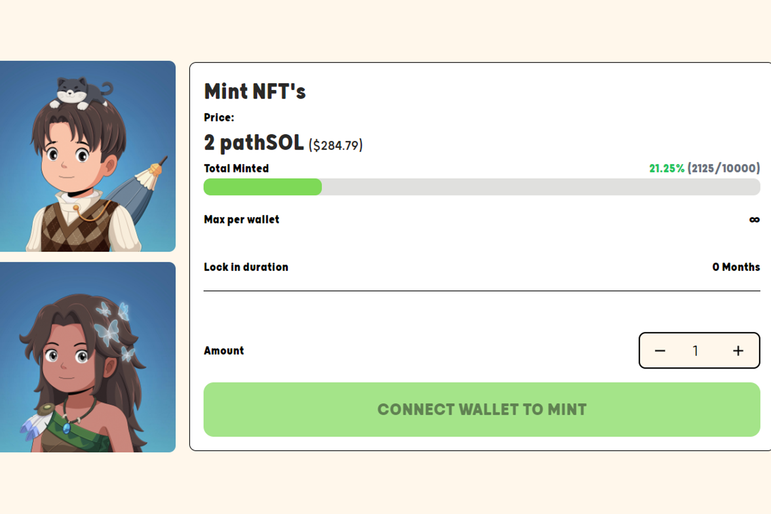Click the Lock in duration label

tap(246, 267)
